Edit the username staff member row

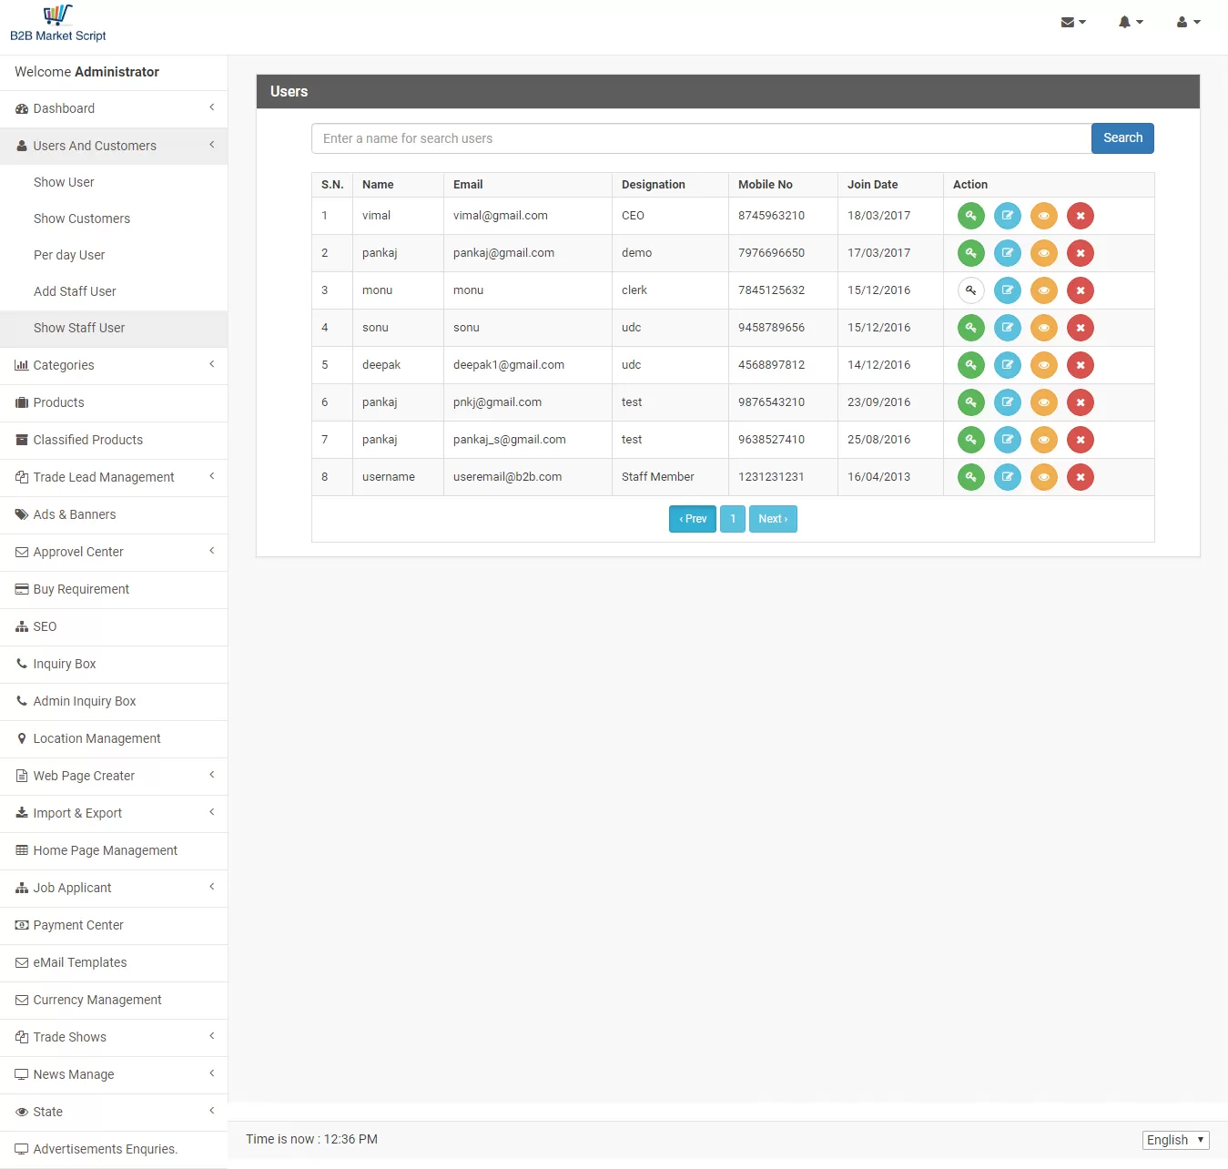point(1008,477)
